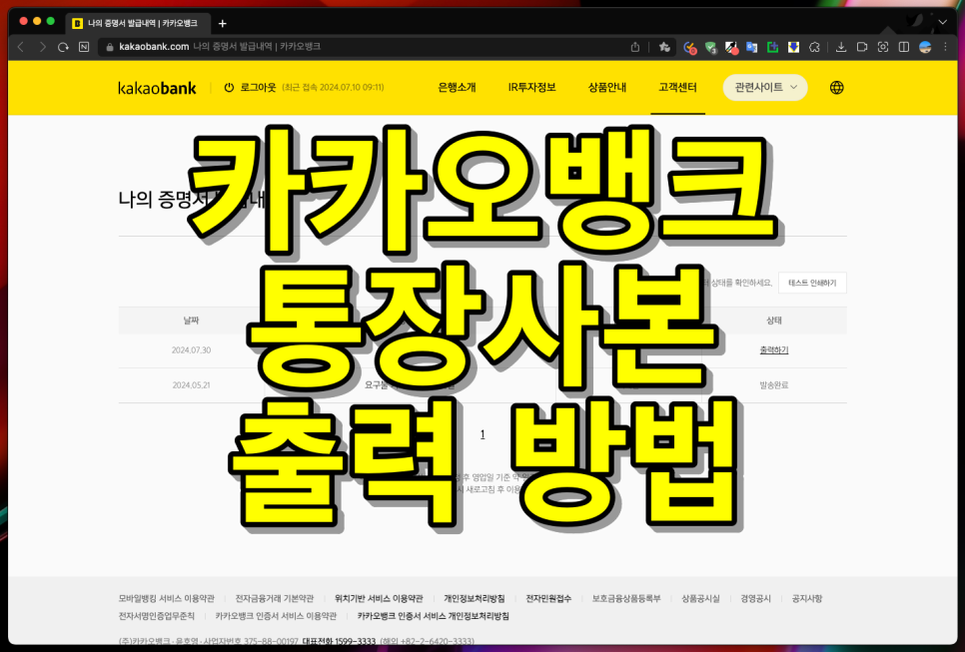Click the browser forward arrow
965x652 pixels.
[x=42, y=47]
